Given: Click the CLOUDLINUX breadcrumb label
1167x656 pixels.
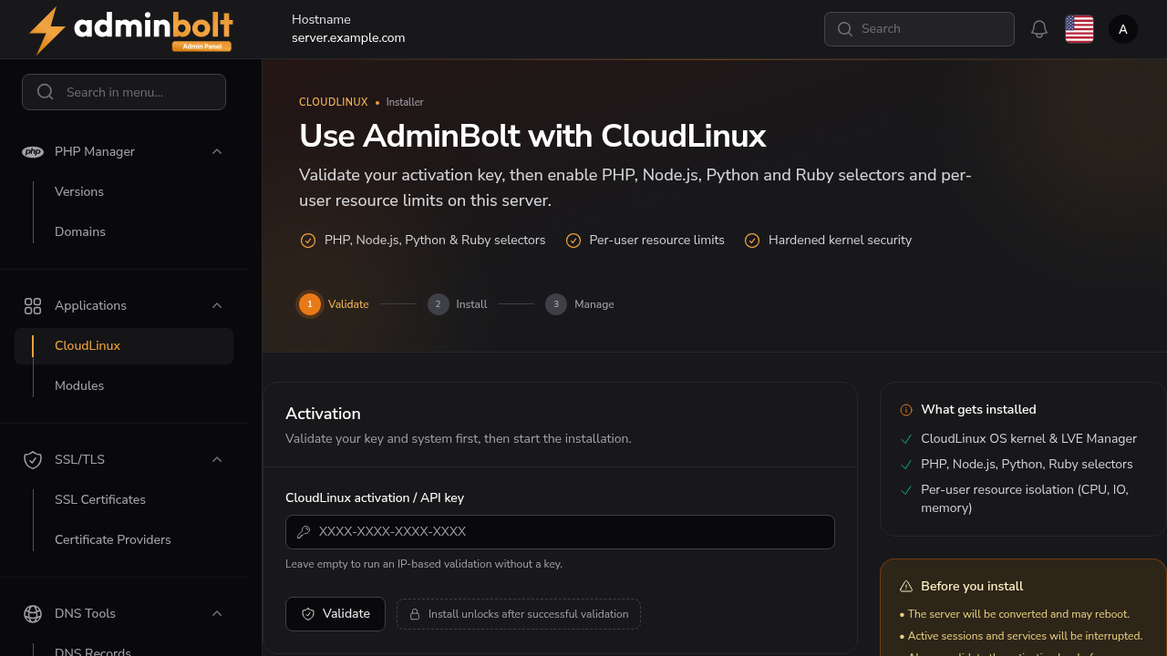Looking at the screenshot, I should [334, 103].
